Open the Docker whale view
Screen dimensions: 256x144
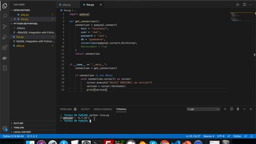pos(5,58)
